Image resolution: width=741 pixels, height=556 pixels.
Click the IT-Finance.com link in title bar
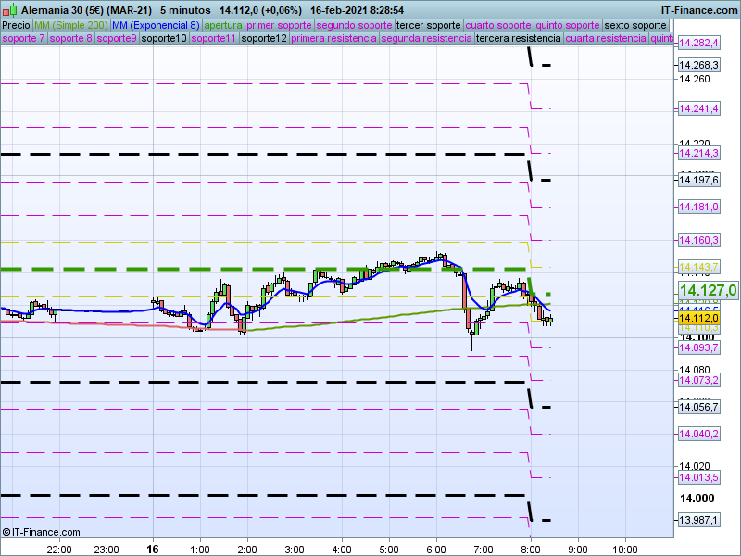point(699,10)
